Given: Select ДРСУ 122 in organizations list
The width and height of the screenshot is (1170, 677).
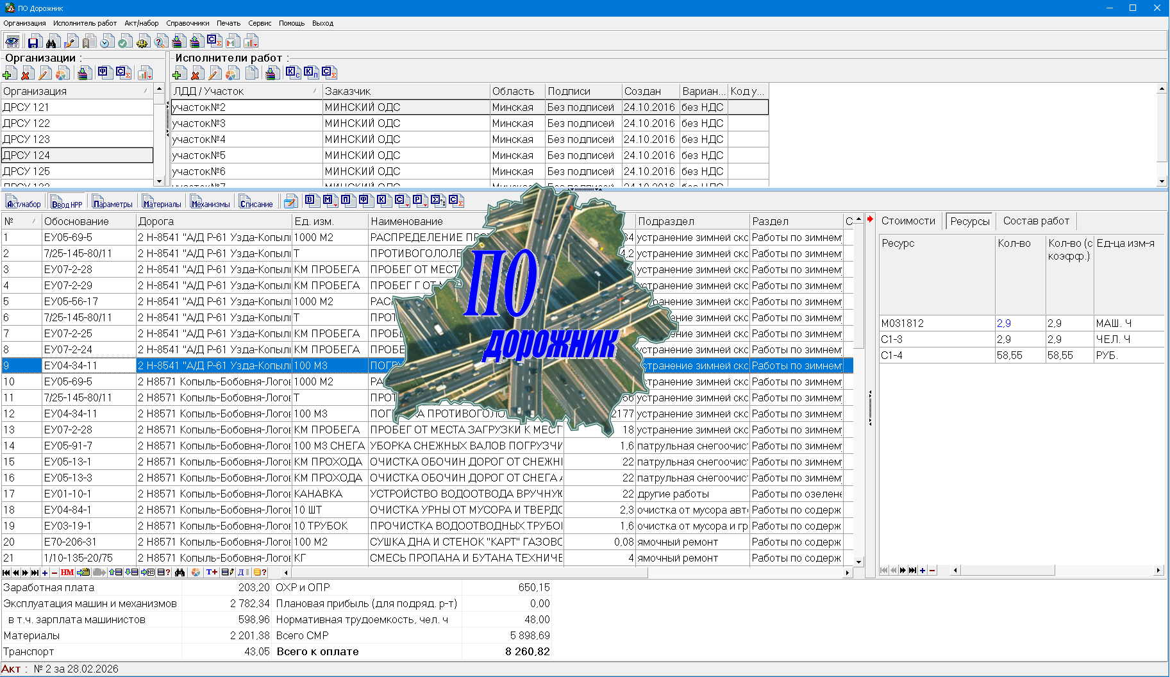Looking at the screenshot, I should 26,123.
